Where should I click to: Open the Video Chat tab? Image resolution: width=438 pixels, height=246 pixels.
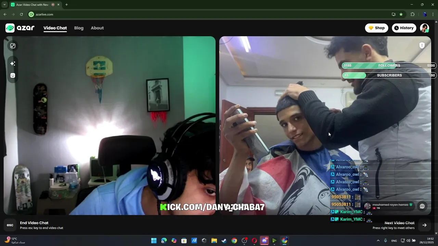click(x=55, y=28)
